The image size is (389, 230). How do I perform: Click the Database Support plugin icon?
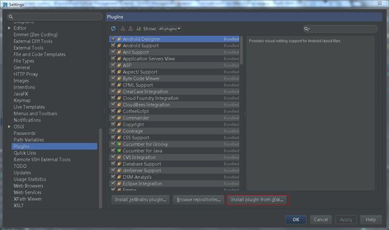click(119, 164)
